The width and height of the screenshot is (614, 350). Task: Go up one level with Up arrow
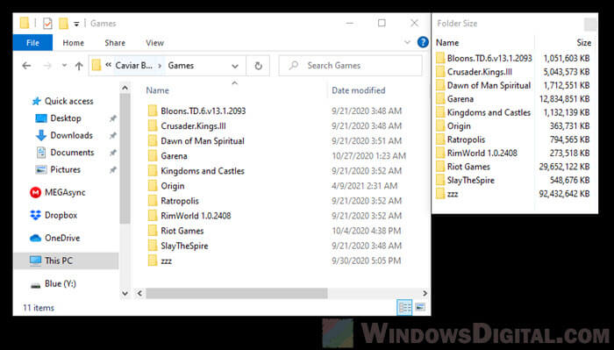click(x=79, y=66)
